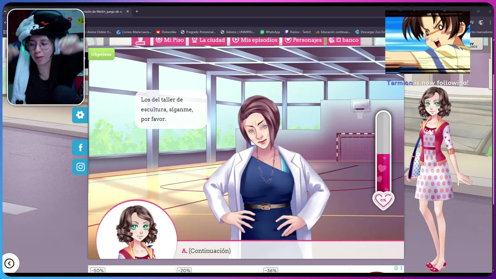Click the 0% heart affinity indicator
Image resolution: width=496 pixels, height=279 pixels.
[383, 200]
